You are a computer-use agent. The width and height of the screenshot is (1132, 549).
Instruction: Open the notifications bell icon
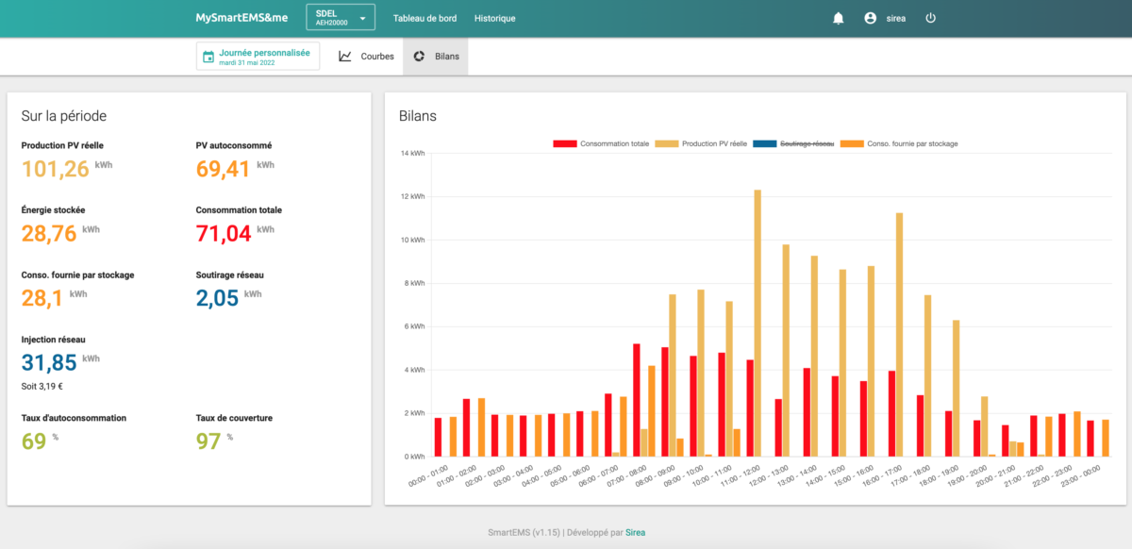point(838,18)
